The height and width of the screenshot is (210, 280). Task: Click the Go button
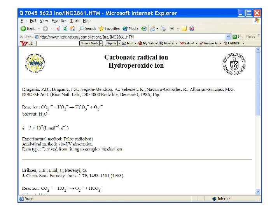click(x=238, y=37)
